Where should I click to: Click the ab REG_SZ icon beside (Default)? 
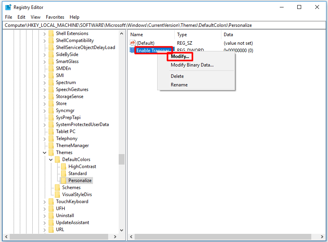point(132,43)
